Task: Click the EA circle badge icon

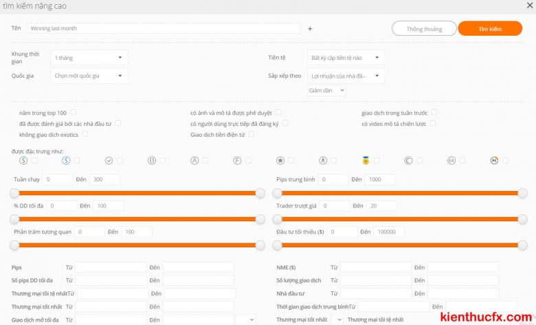Action: [x=451, y=160]
